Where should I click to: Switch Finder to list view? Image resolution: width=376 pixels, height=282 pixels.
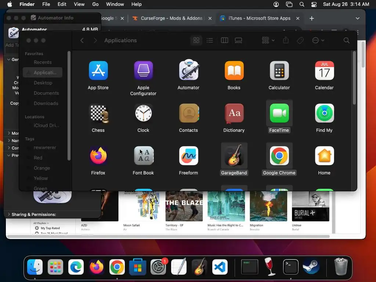pyautogui.click(x=210, y=40)
